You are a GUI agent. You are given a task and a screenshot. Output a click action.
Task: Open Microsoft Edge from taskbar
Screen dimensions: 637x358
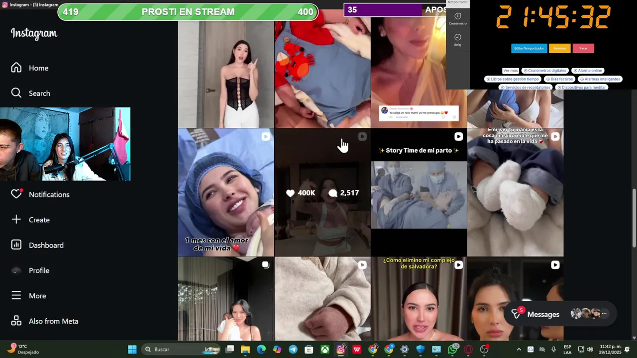[x=261, y=350]
